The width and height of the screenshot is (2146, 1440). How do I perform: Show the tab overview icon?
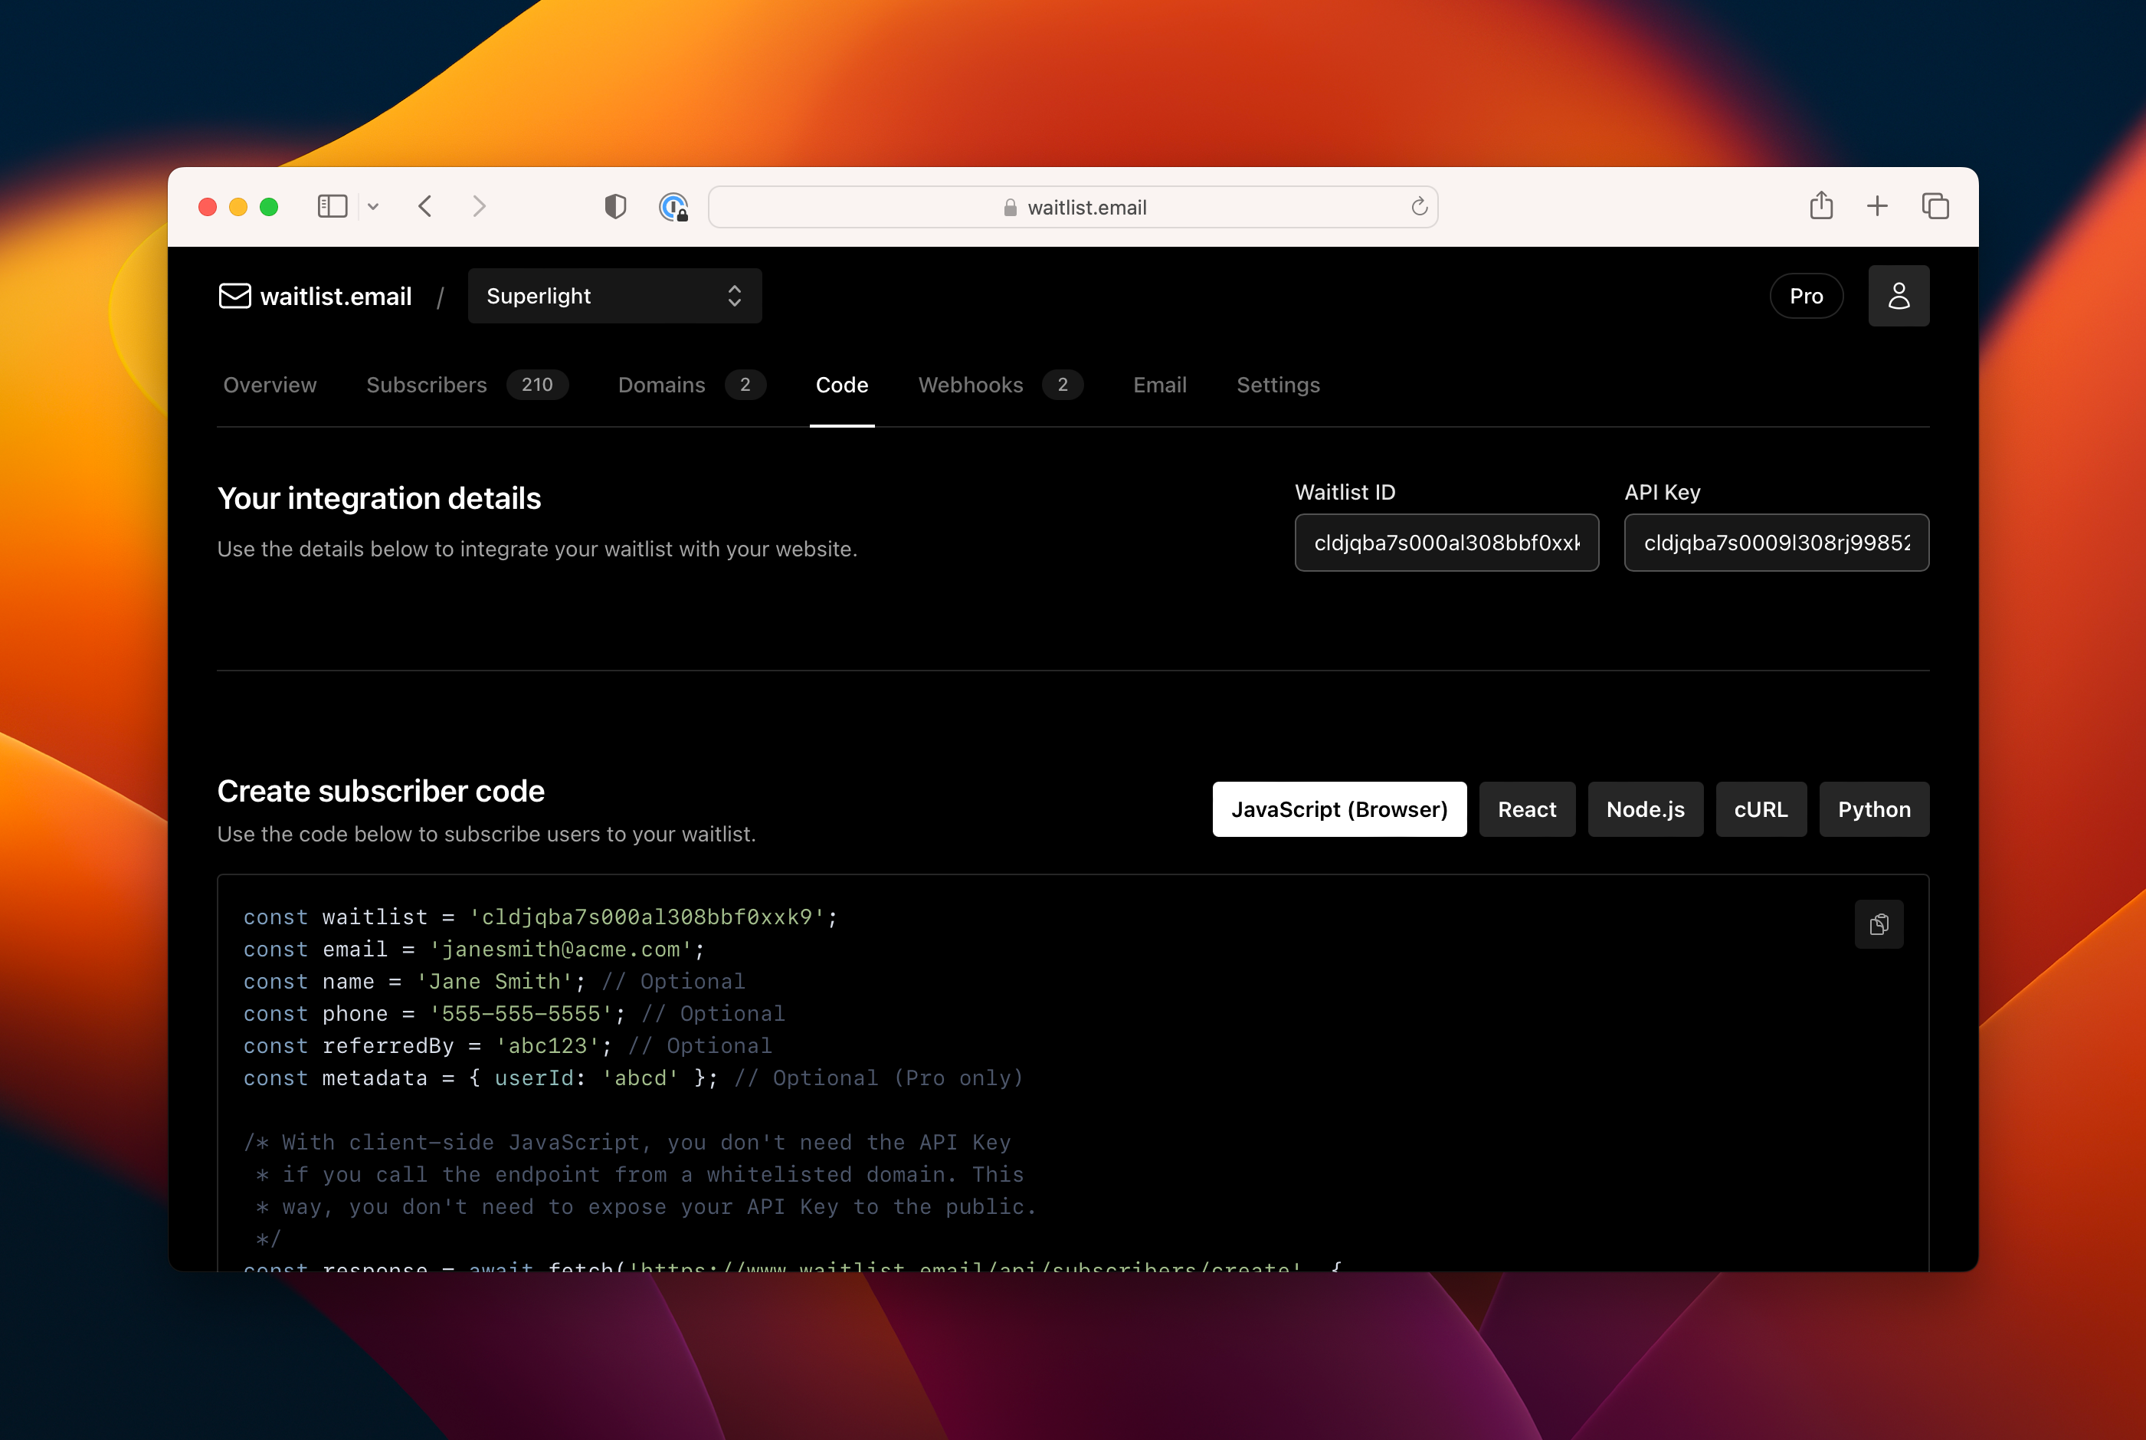(x=1936, y=207)
